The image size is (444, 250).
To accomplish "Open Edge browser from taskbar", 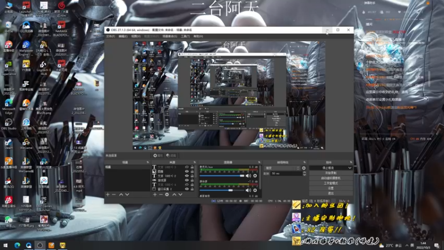I will tap(17, 245).
